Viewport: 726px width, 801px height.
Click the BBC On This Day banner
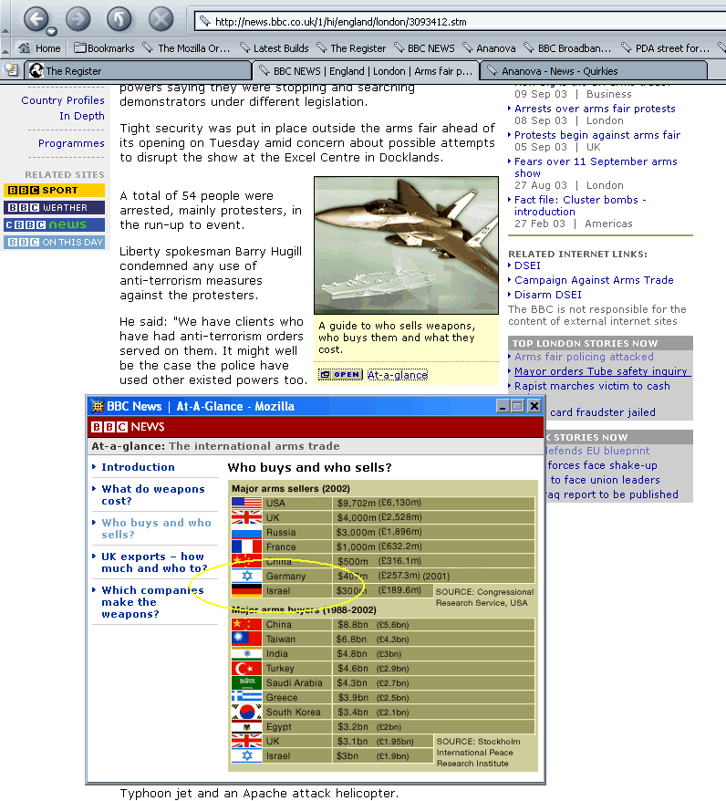(54, 242)
